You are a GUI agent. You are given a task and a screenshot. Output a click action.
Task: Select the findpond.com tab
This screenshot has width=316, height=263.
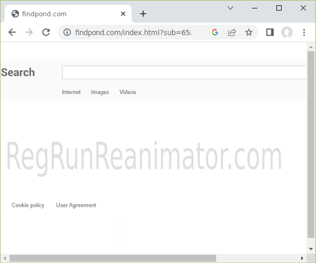[68, 14]
